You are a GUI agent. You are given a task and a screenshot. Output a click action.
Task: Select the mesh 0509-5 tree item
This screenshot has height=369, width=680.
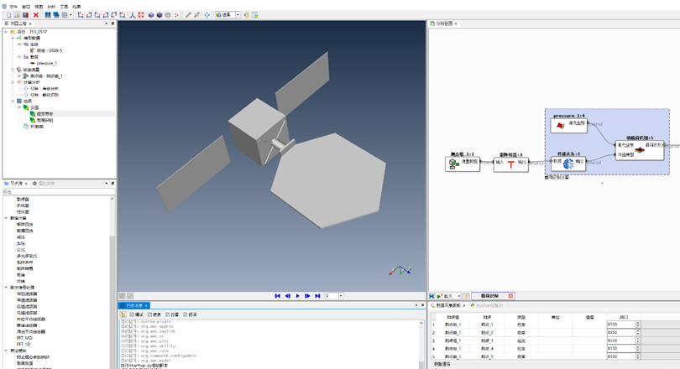coord(50,50)
